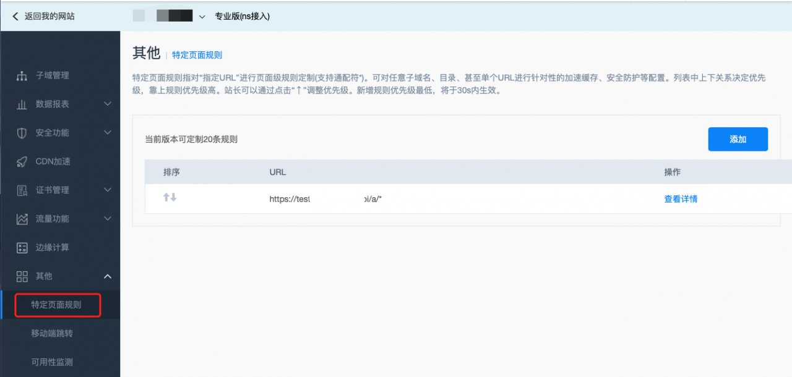The height and width of the screenshot is (377, 792).
Task: Click the 其他 grid icon
Action: 22,276
